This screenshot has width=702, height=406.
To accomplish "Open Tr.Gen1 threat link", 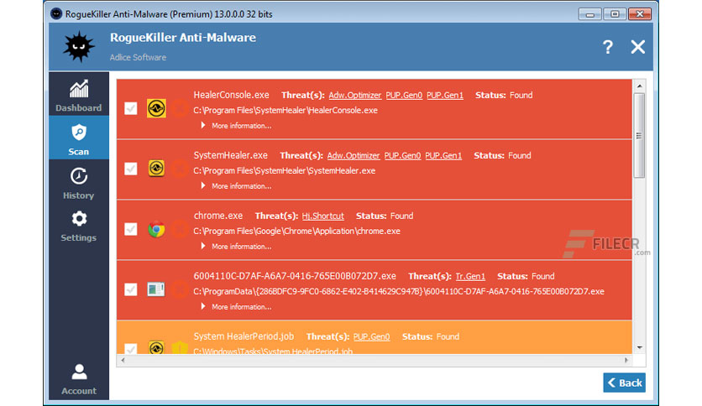I will 470,276.
